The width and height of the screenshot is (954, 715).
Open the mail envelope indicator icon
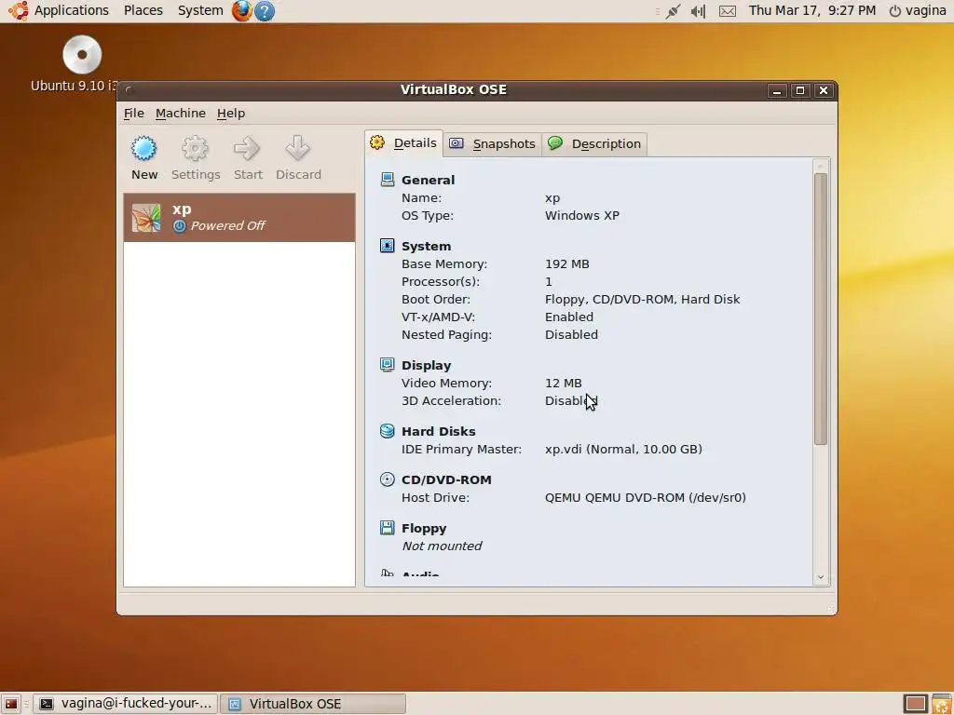(728, 11)
